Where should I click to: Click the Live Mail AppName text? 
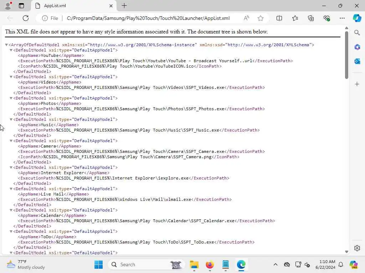(52, 194)
